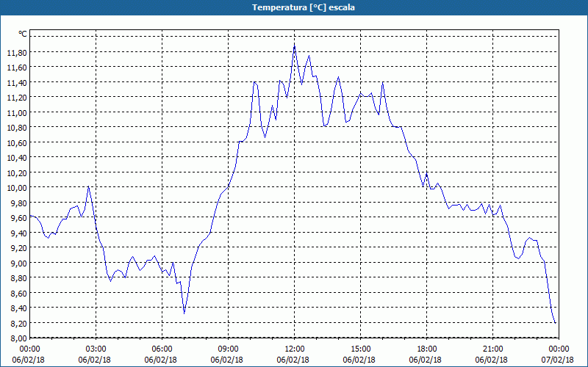Select the 9,60 Y-axis label

point(19,218)
